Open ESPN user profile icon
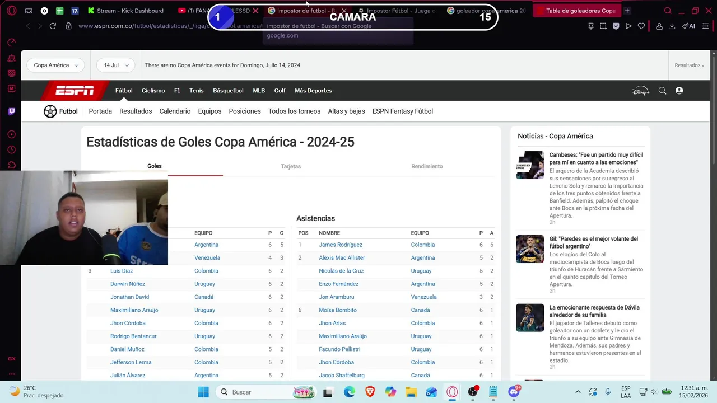This screenshot has height=403, width=717. tap(679, 91)
